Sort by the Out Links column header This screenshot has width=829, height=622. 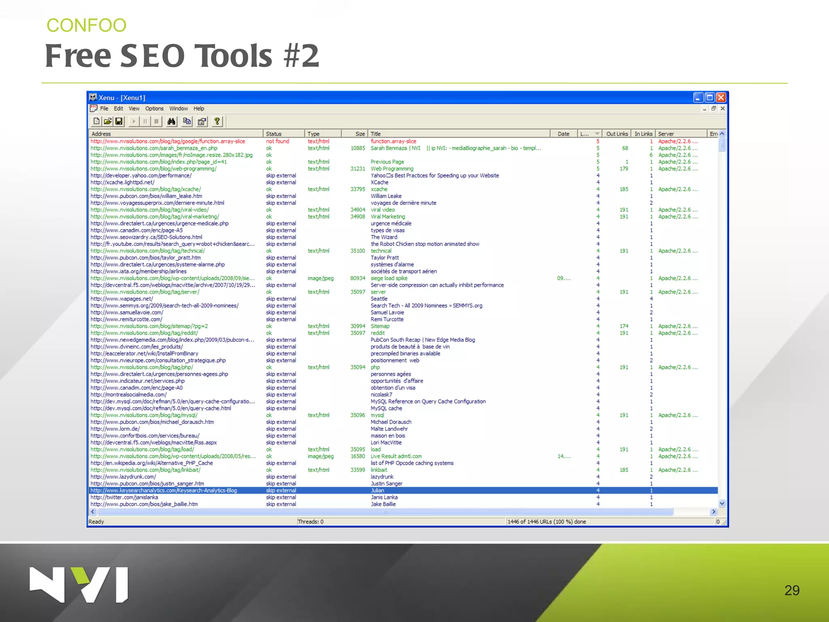pyautogui.click(x=616, y=134)
